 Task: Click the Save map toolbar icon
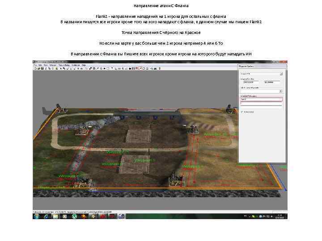(42, 69)
